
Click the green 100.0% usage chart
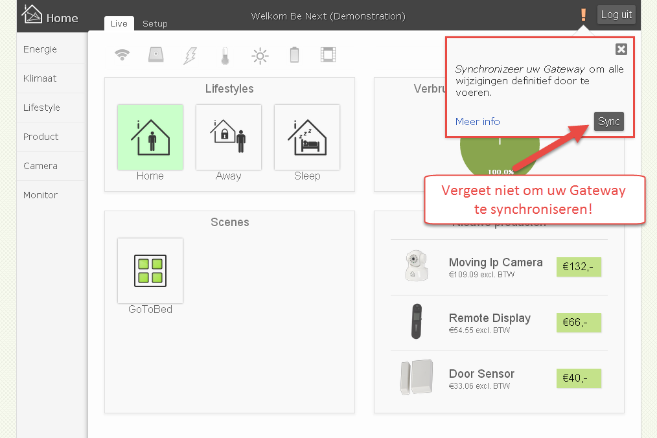pos(500,156)
